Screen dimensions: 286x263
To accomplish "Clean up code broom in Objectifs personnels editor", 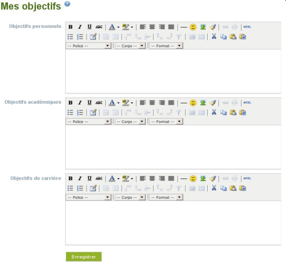I will pos(213,27).
